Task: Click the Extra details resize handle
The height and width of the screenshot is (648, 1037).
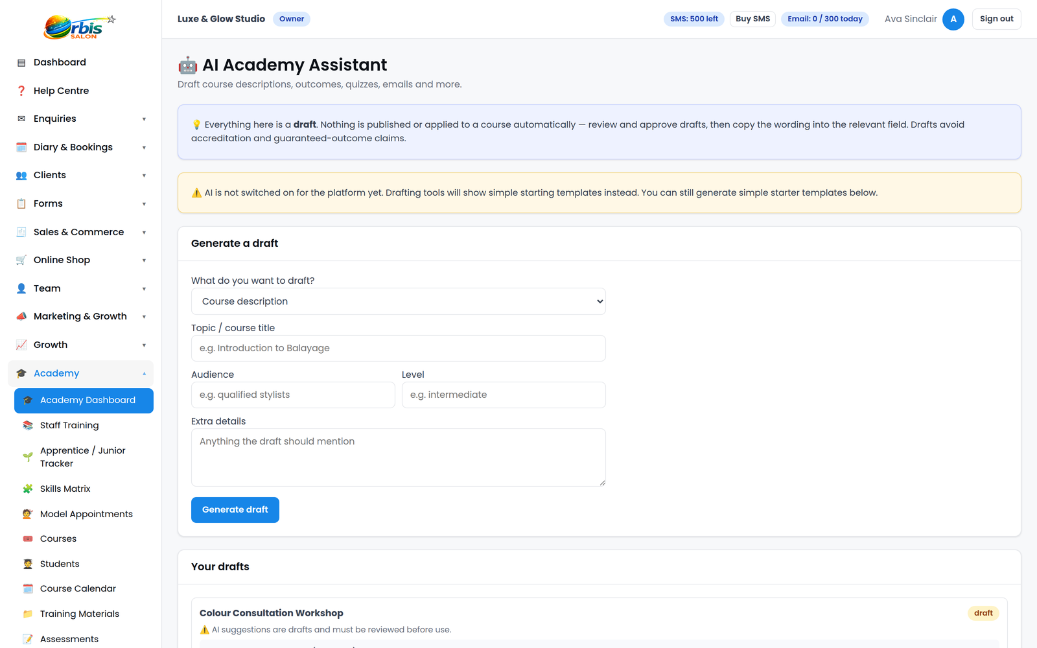Action: coord(602,483)
